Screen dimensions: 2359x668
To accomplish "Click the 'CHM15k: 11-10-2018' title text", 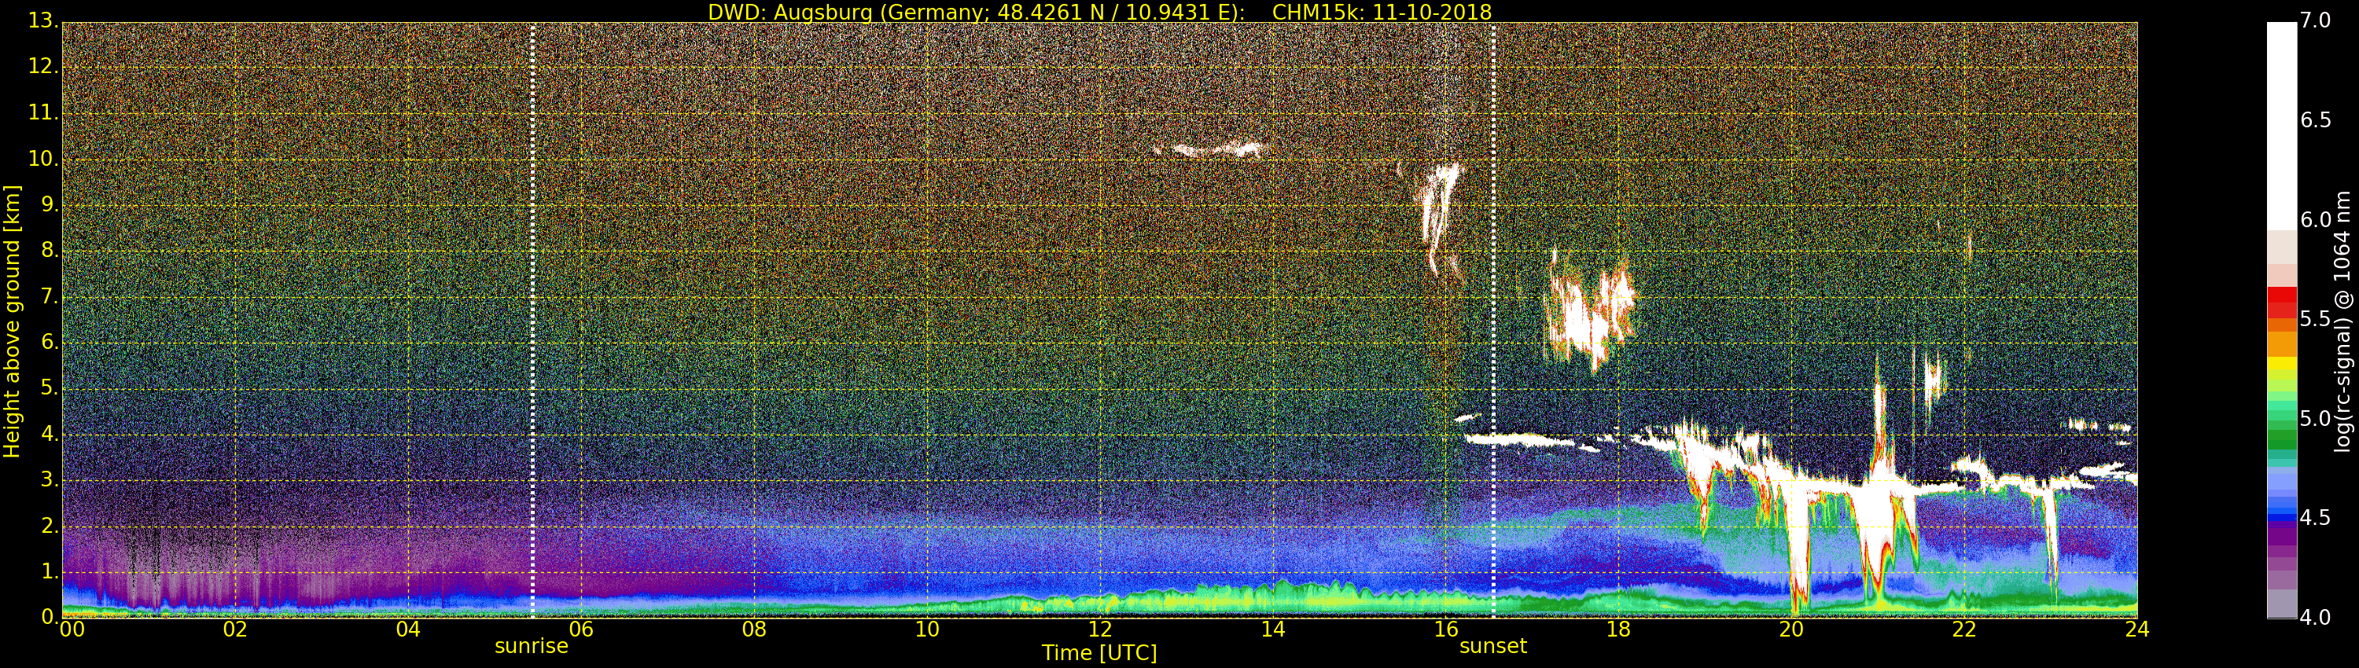I will click(x=1382, y=12).
